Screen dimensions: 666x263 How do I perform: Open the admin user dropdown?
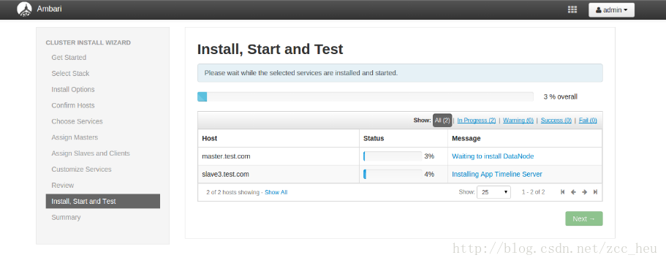pos(611,9)
